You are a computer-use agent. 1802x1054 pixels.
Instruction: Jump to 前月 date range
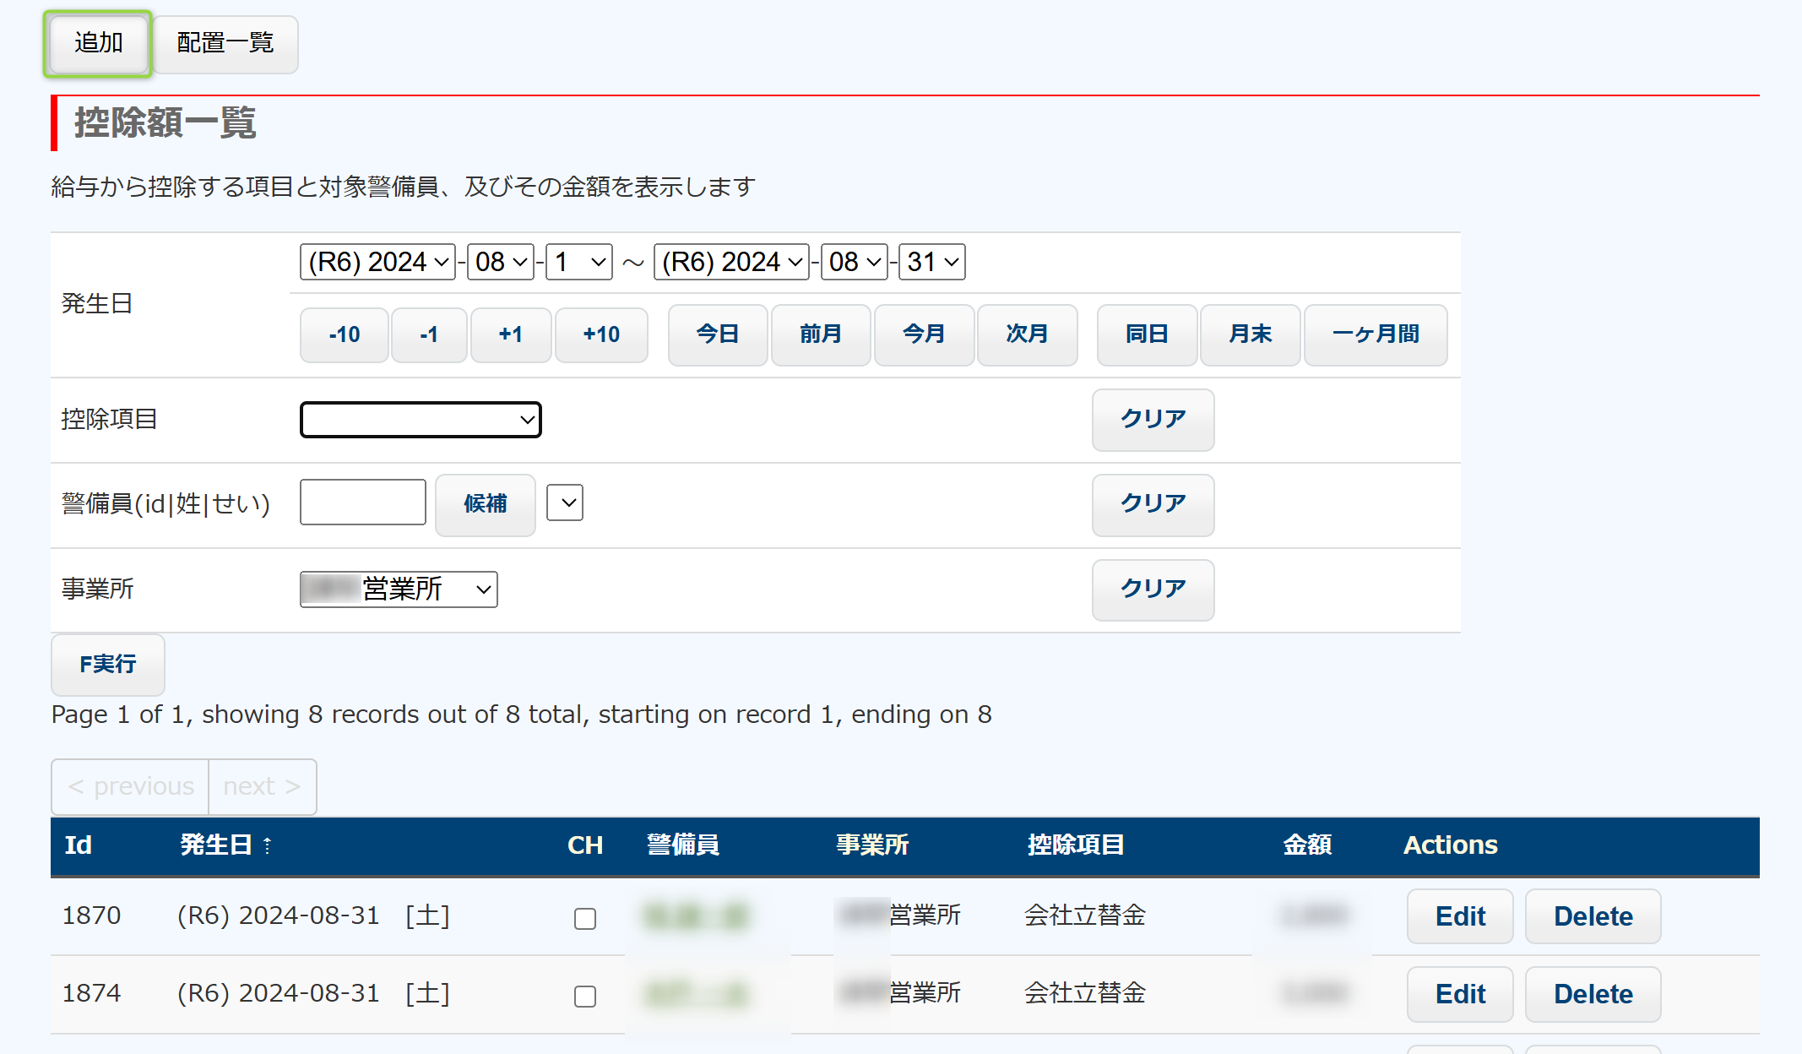[821, 334]
